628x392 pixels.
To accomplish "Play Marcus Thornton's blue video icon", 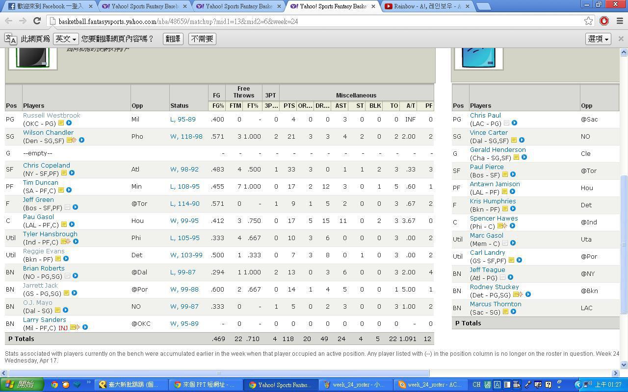I will 513,312.
